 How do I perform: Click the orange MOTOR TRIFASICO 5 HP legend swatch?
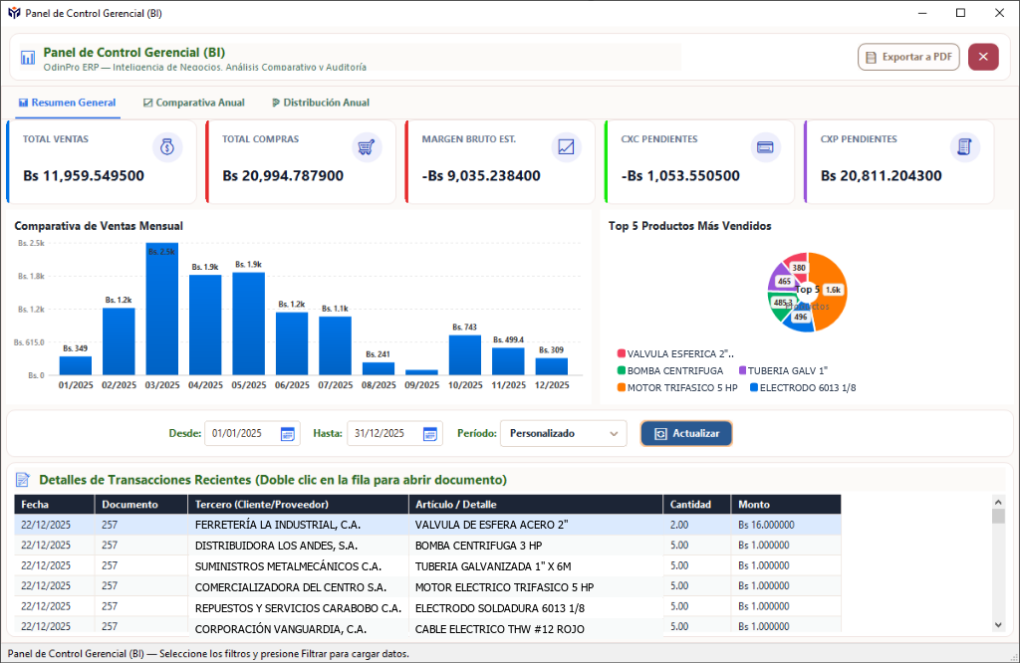coord(622,387)
